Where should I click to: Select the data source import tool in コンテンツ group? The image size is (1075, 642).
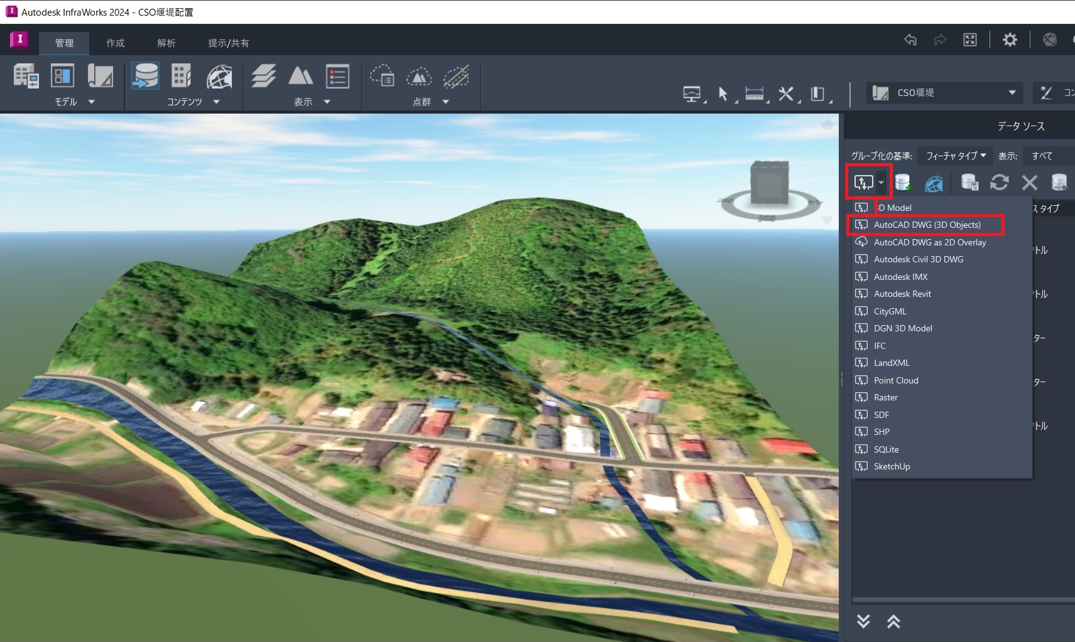146,75
